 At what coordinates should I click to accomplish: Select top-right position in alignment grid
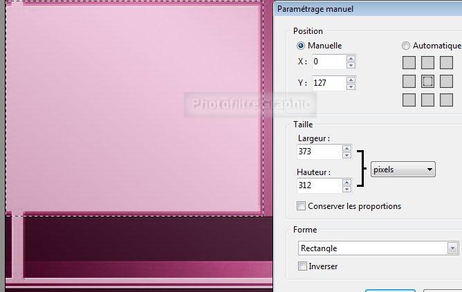point(446,64)
